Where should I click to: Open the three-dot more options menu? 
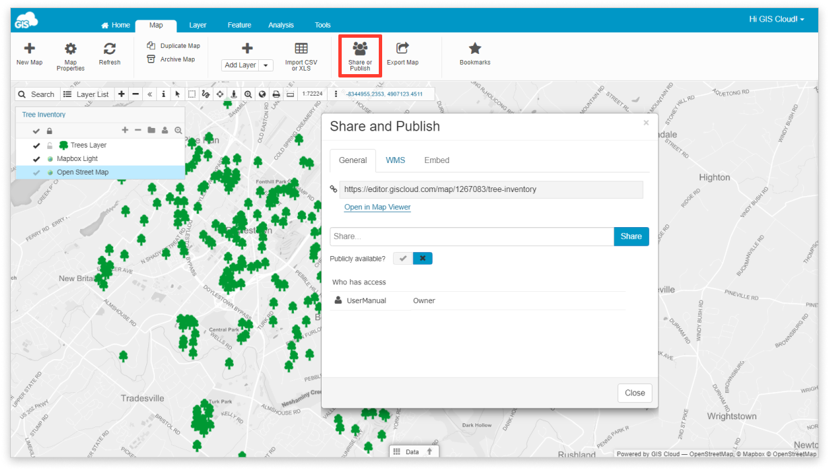click(x=336, y=94)
